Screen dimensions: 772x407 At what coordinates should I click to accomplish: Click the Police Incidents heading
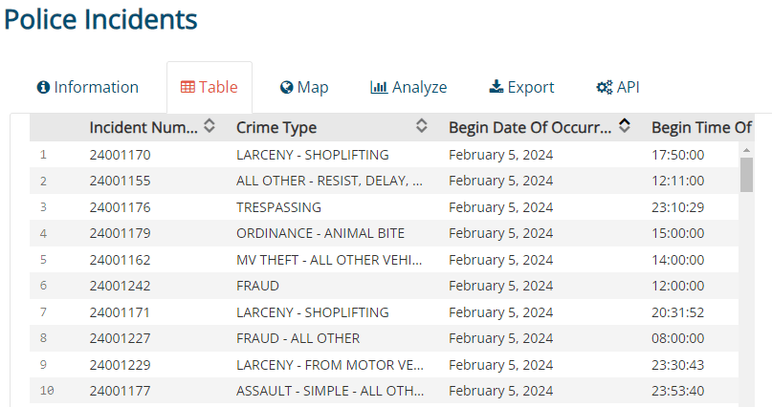100,19
